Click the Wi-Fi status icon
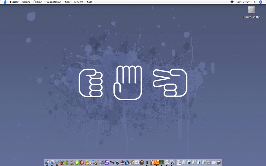 pyautogui.click(x=232, y=2)
